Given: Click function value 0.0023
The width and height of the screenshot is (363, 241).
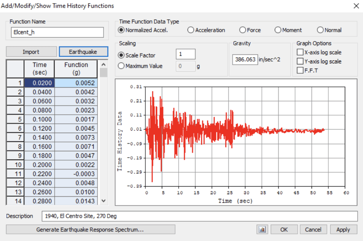Looking at the screenshot, I should [x=76, y=110].
